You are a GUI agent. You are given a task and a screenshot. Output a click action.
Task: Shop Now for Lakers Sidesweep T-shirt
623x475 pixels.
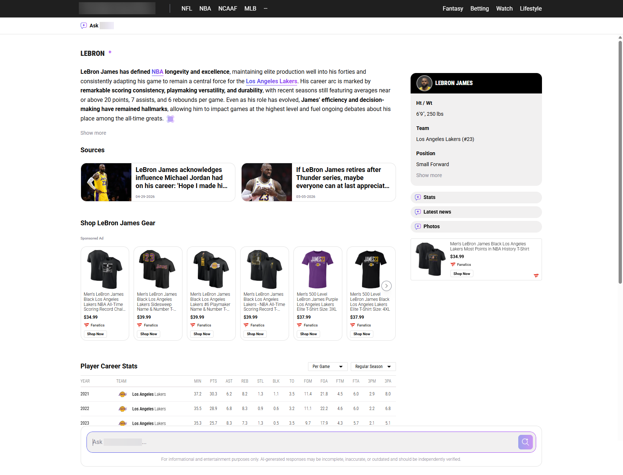click(x=149, y=334)
